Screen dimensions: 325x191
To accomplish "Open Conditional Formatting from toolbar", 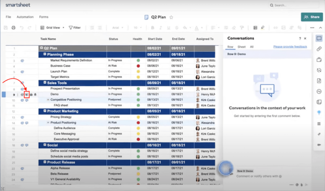I will tap(256, 28).
